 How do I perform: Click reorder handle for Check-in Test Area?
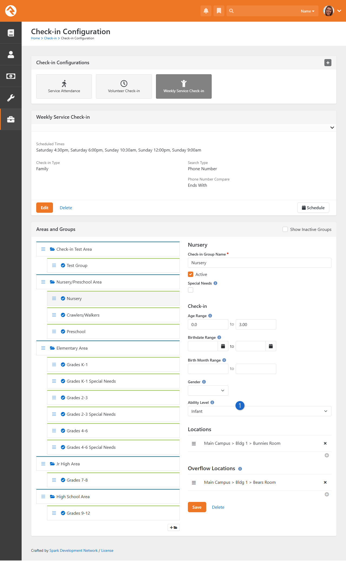43,249
